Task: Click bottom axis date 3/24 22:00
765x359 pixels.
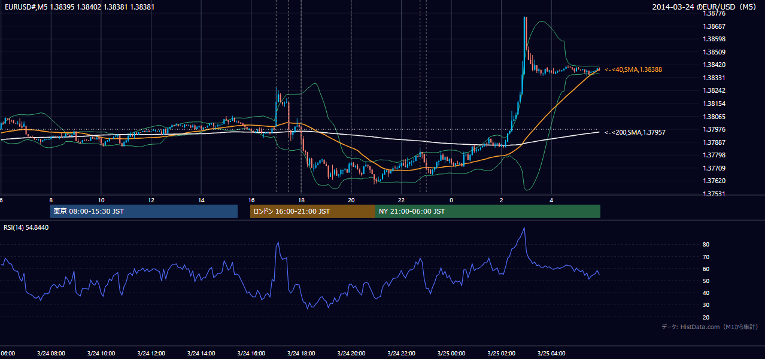Action: click(x=401, y=354)
